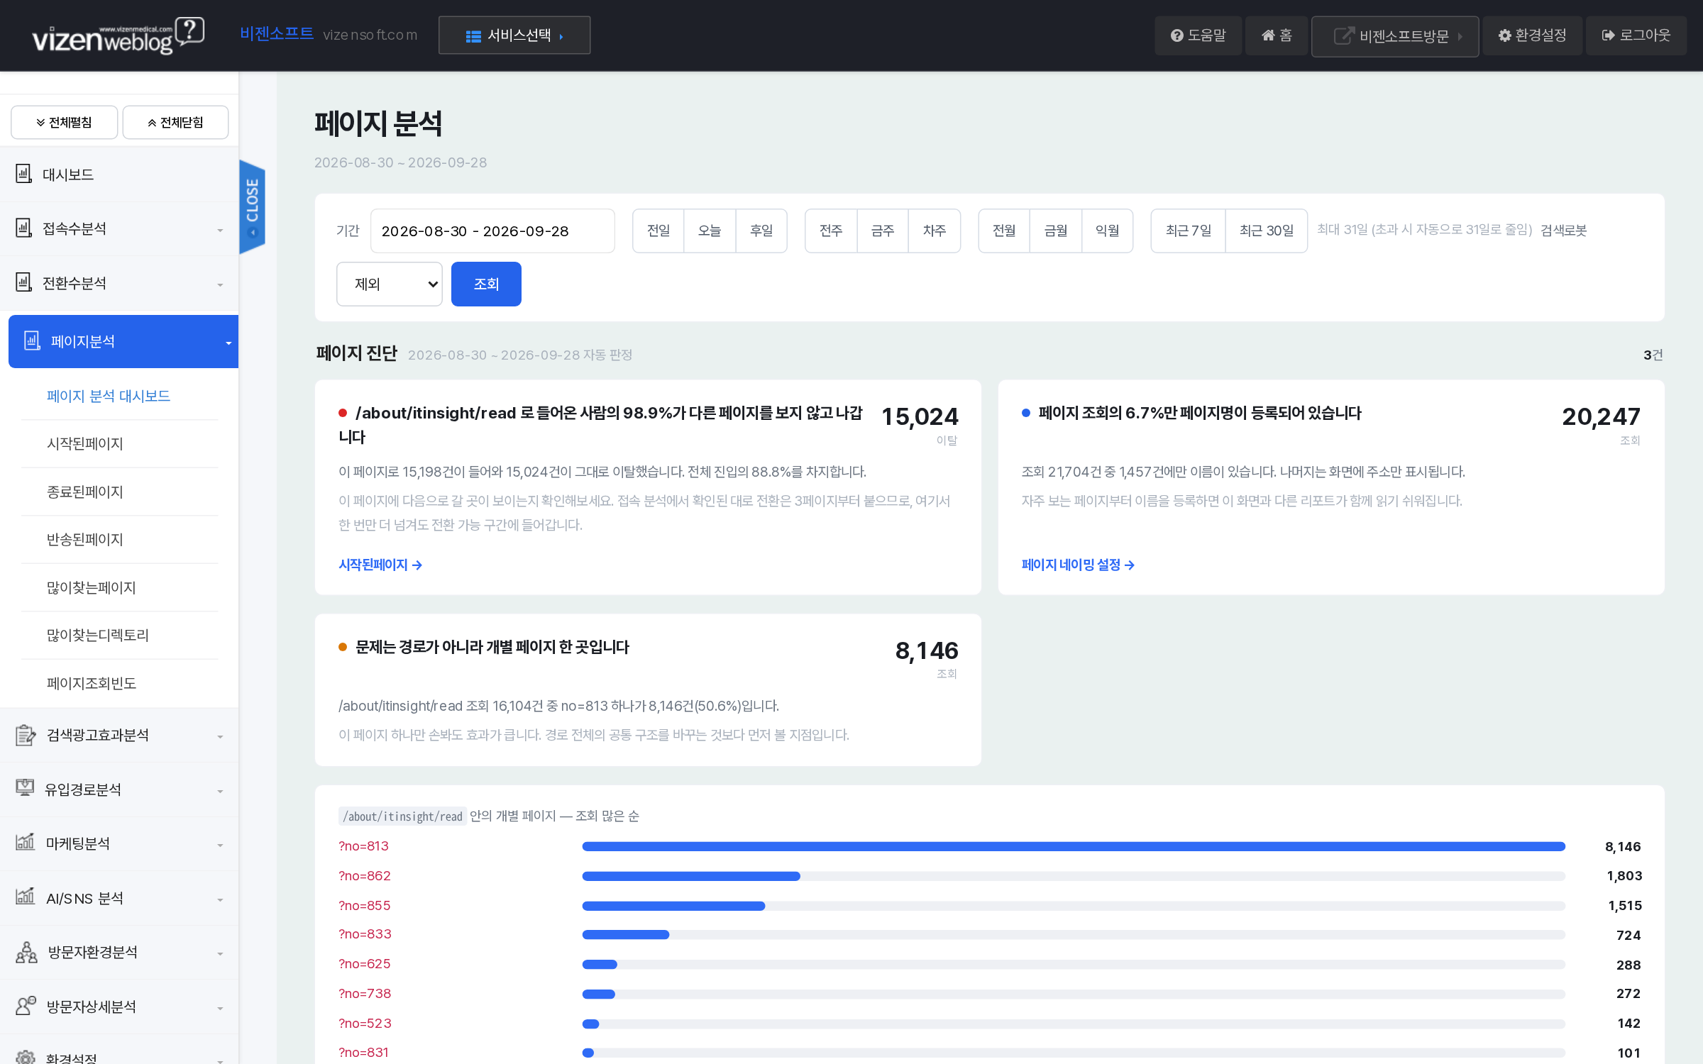Click the blue 조회 button
Viewport: 1703px width, 1064px height.
(486, 284)
